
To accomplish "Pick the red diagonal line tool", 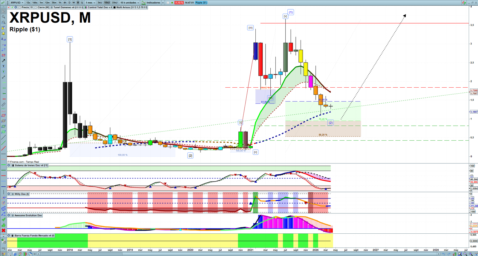I will 3,148.
